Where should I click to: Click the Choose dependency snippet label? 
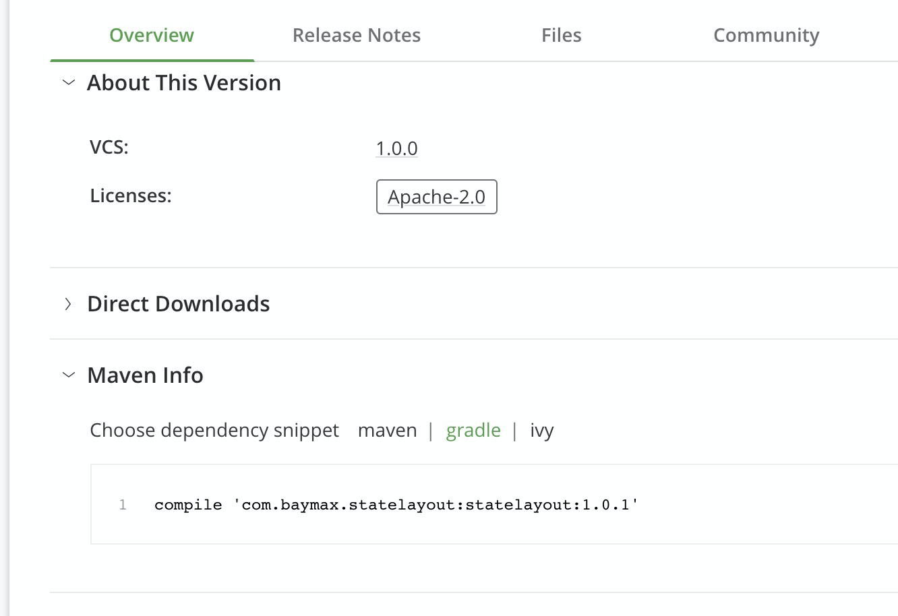214,431
